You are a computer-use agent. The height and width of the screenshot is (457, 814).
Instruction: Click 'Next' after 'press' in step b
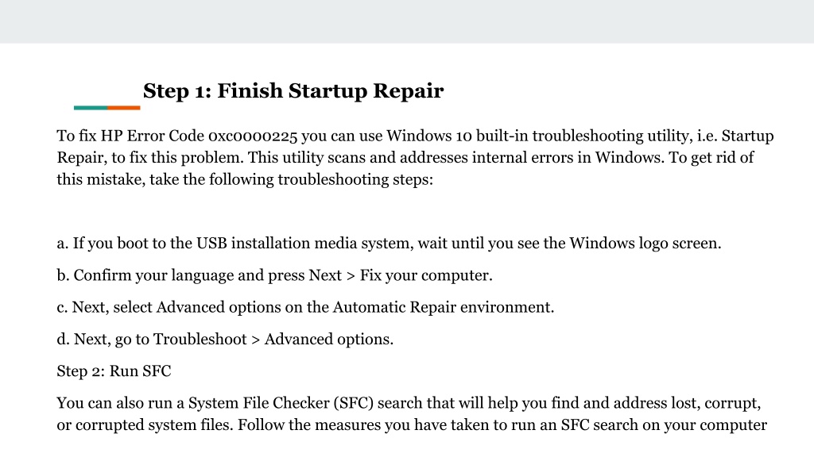click(x=325, y=275)
